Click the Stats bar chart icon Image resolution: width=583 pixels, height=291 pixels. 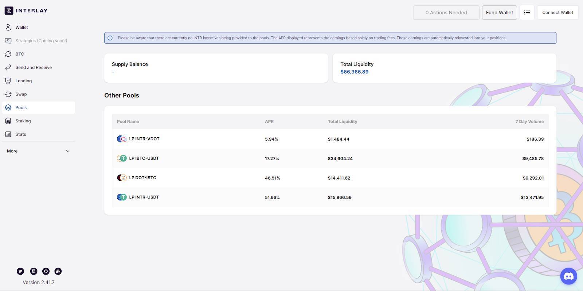pos(8,134)
